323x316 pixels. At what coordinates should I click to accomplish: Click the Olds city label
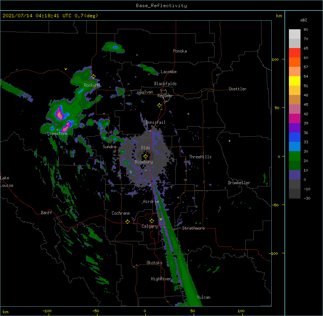(145, 148)
